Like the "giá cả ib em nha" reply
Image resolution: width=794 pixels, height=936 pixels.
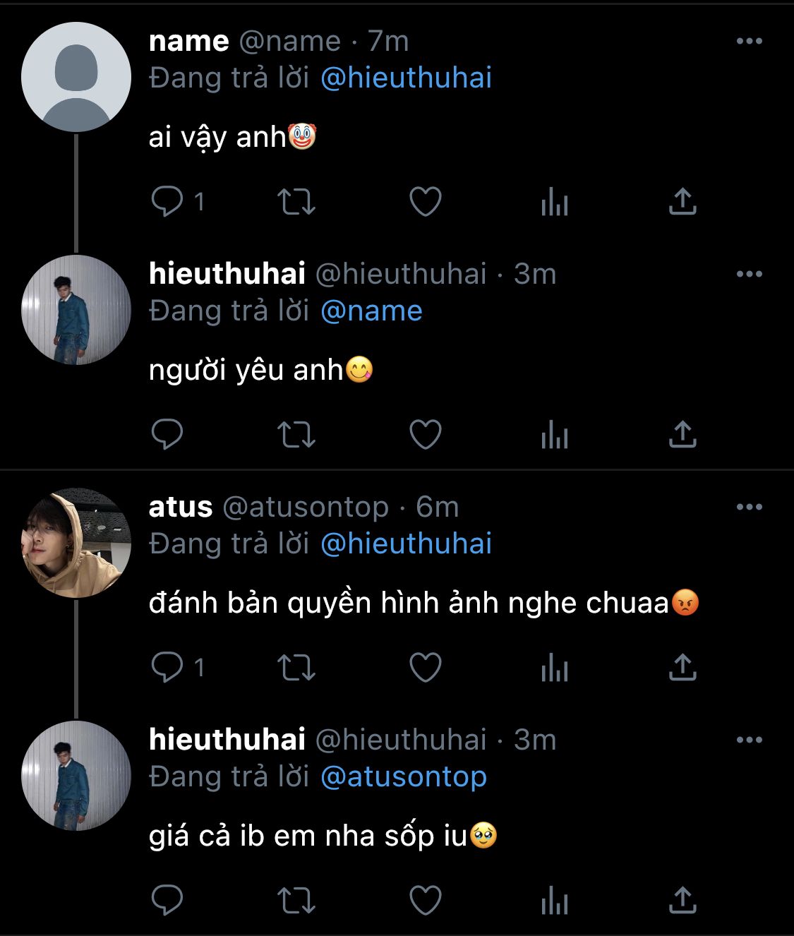click(426, 900)
